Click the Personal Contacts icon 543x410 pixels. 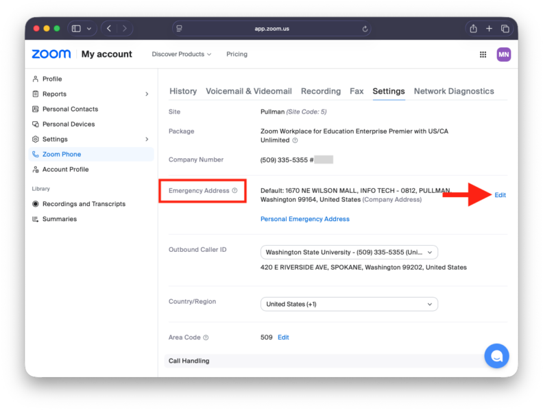(36, 109)
